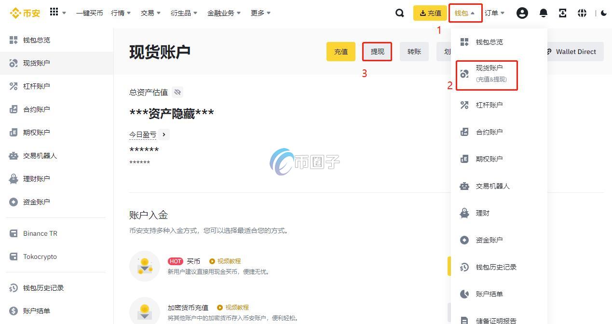
Task: Expand the 今日盈亏 chevron
Action: 163,135
